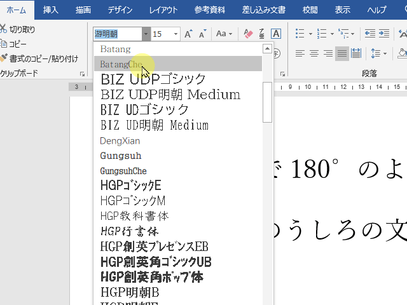Click the cut (切り取り) scissors icon
407x305 pixels.
[4, 29]
